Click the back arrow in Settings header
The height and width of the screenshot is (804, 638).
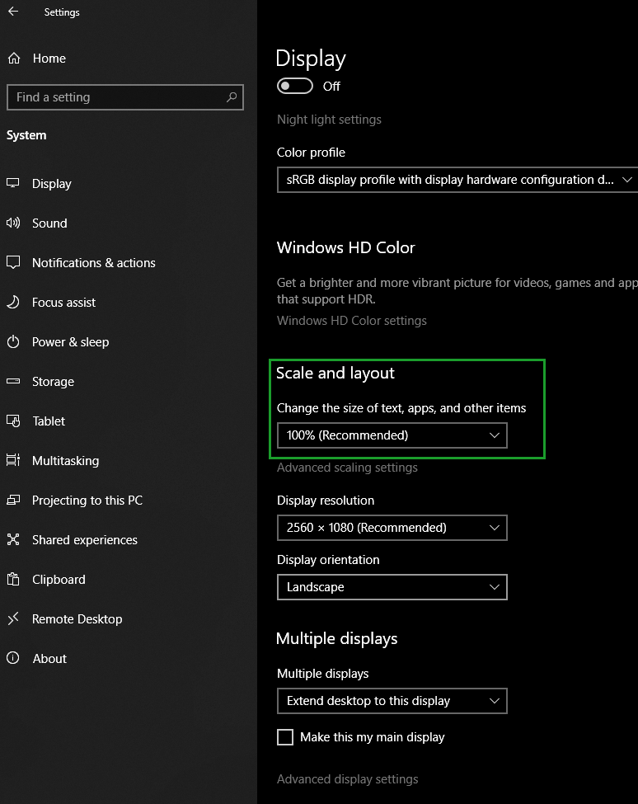click(x=13, y=12)
